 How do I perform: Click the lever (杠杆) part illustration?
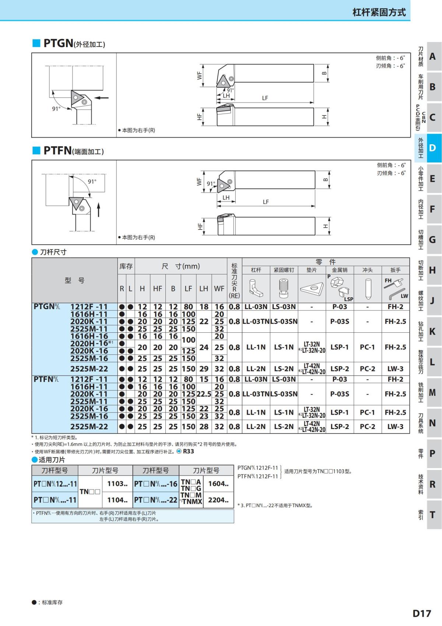pyautogui.click(x=256, y=288)
